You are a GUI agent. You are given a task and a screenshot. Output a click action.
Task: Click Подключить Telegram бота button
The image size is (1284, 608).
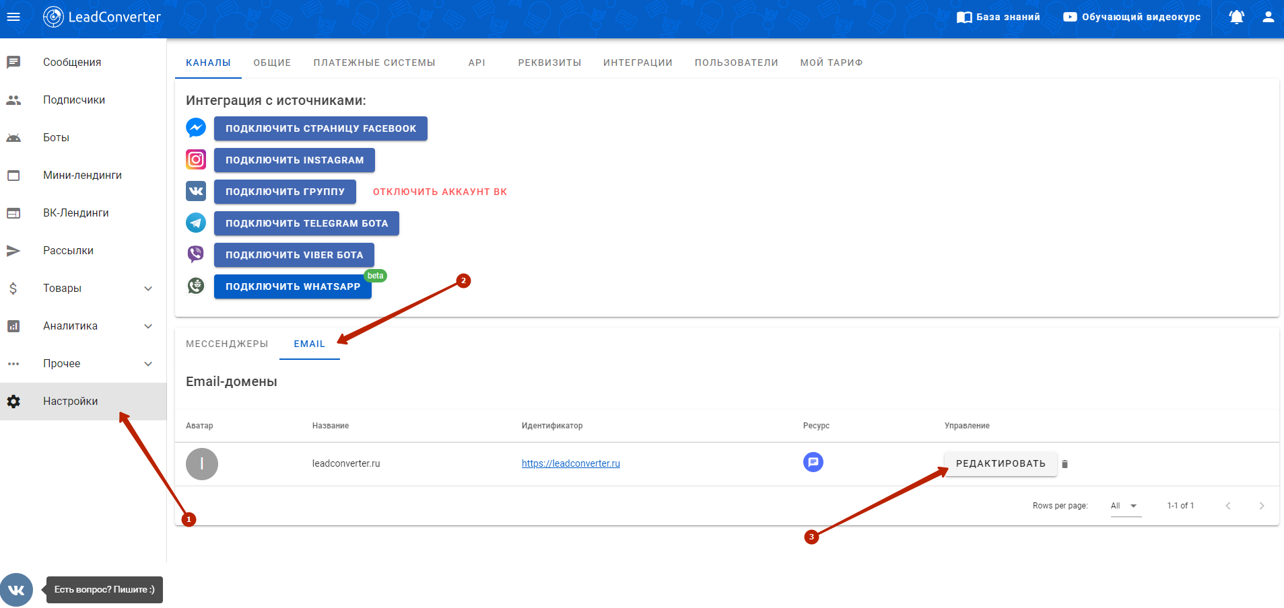coord(306,223)
